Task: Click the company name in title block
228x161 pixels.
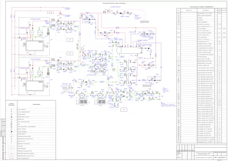Action: pyautogui.click(x=220, y=157)
